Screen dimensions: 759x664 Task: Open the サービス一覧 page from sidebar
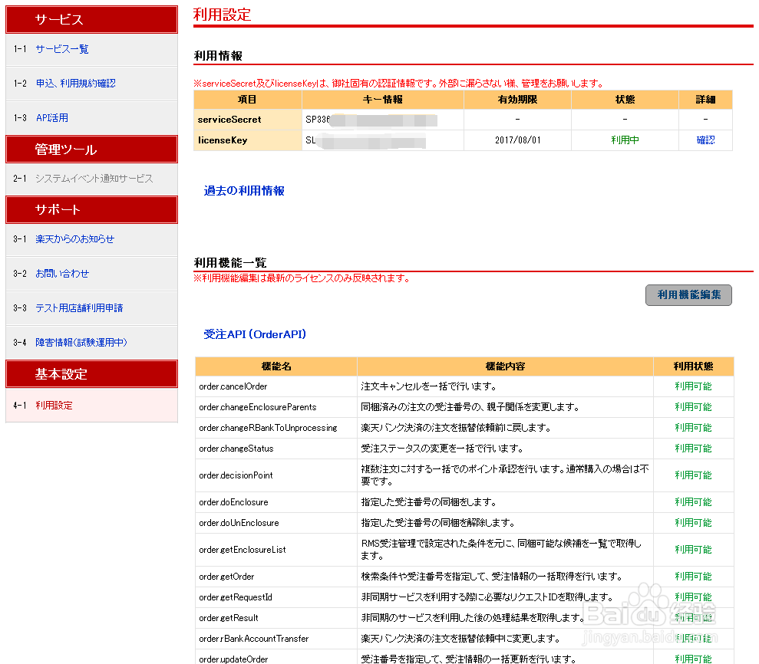[62, 48]
